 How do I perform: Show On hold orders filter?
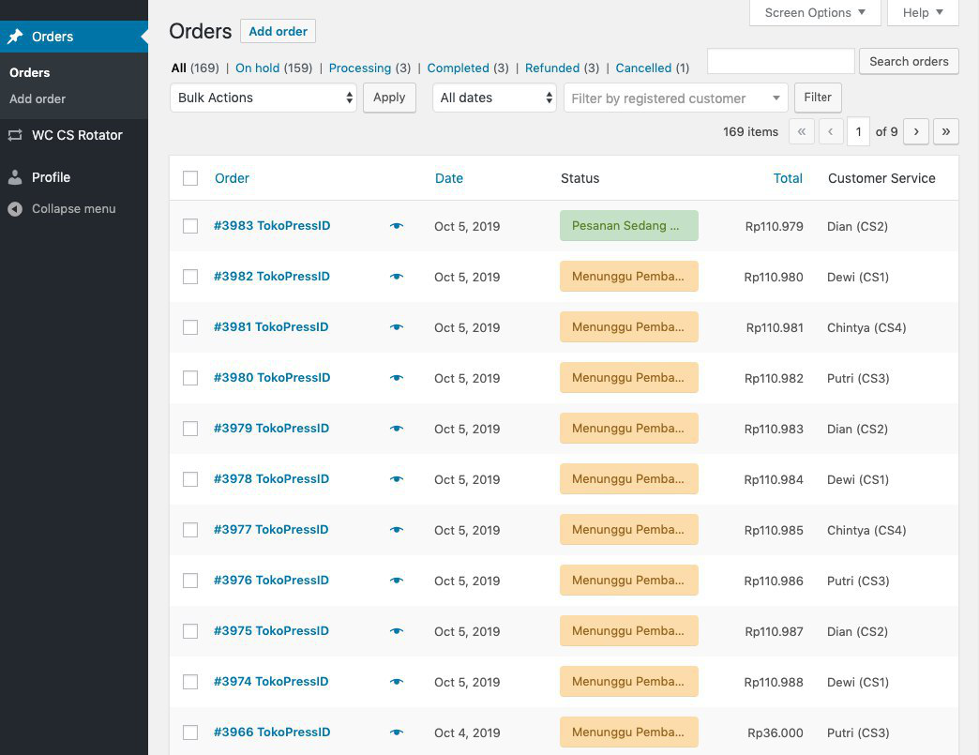pyautogui.click(x=257, y=68)
